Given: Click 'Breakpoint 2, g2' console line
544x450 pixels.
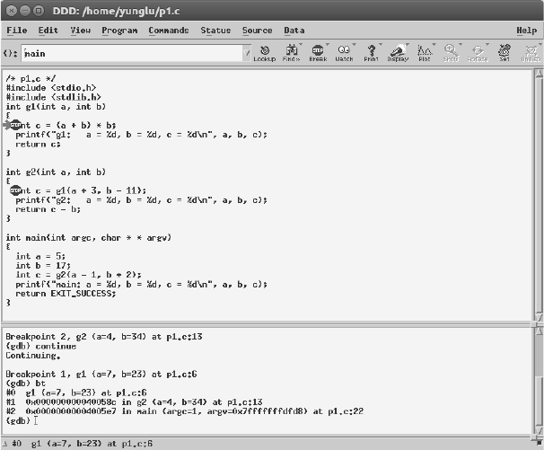Looking at the screenshot, I should [104, 337].
